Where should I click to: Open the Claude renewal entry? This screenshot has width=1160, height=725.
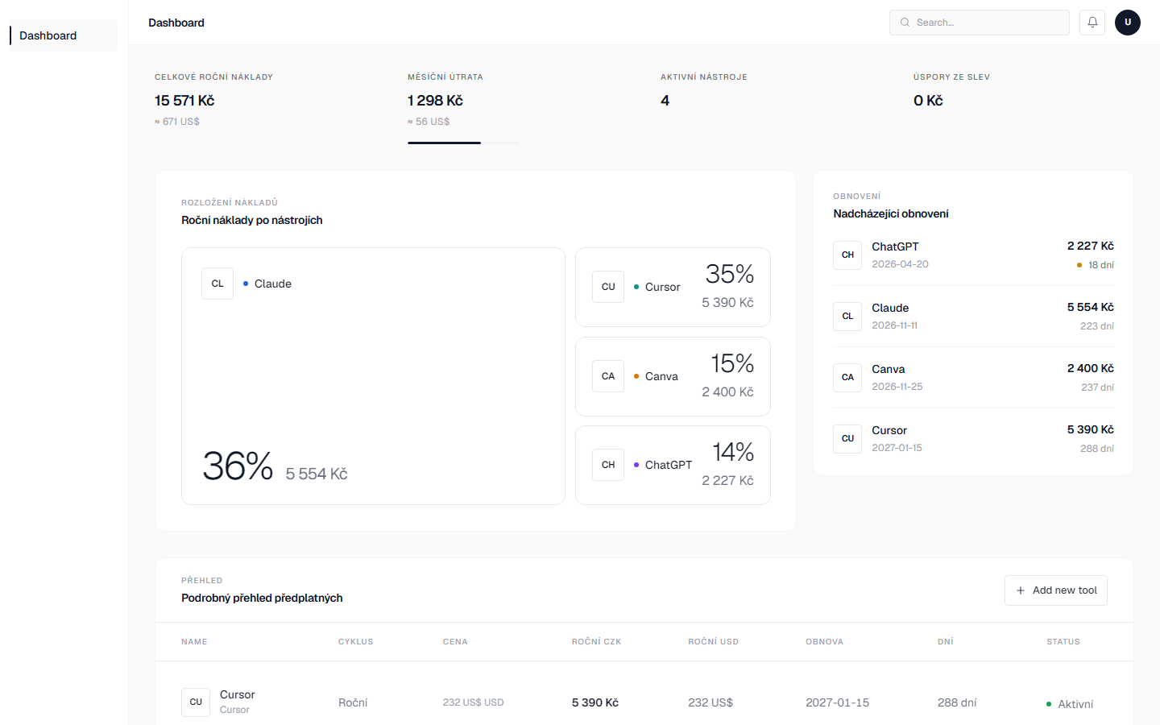(x=973, y=316)
